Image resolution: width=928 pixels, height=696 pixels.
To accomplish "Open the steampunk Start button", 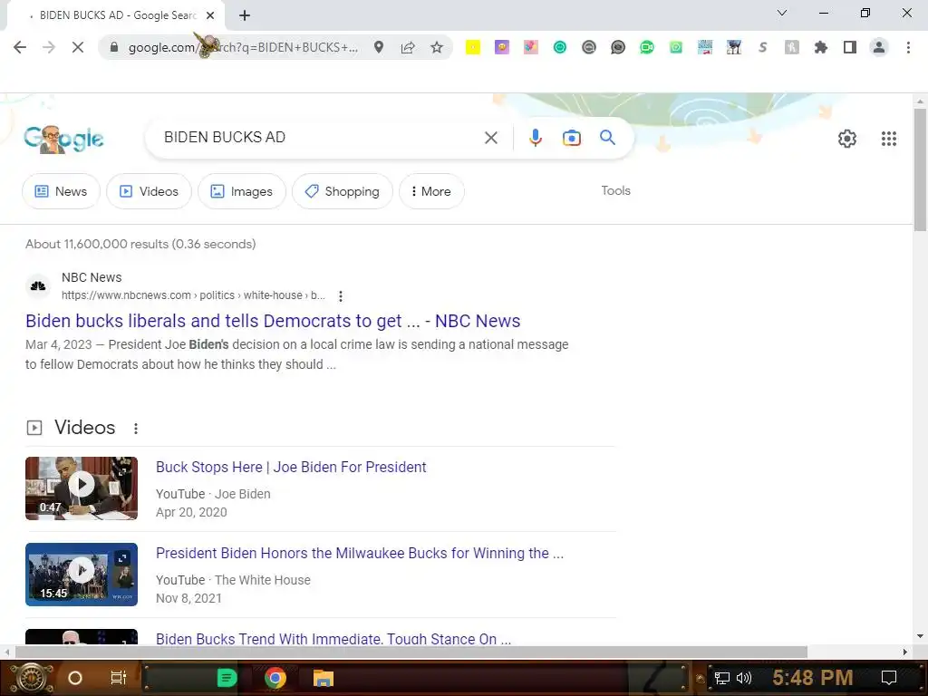I will pos(31,678).
